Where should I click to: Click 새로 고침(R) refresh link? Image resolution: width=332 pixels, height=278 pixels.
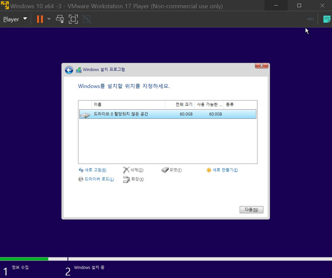pyautogui.click(x=95, y=170)
